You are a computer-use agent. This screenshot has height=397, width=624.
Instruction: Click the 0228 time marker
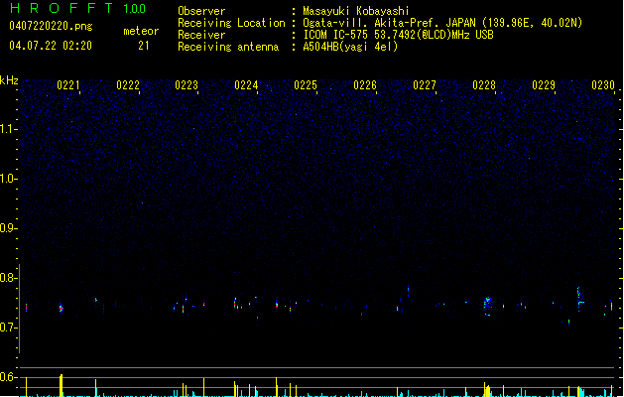point(484,85)
